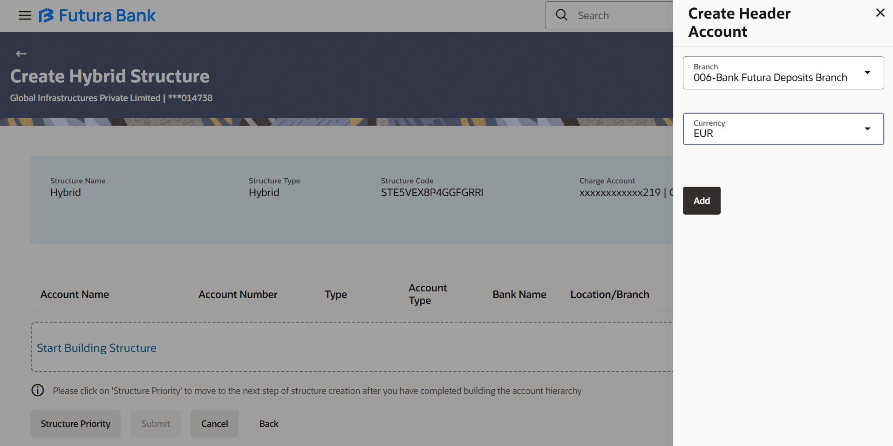Click the Create Hybrid Structure heading
893x446 pixels.
click(x=110, y=76)
